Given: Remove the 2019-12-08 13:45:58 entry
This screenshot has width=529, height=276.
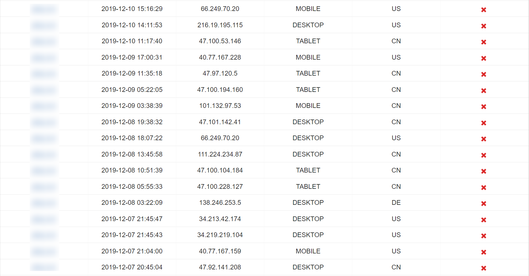Looking at the screenshot, I should pyautogui.click(x=484, y=155).
